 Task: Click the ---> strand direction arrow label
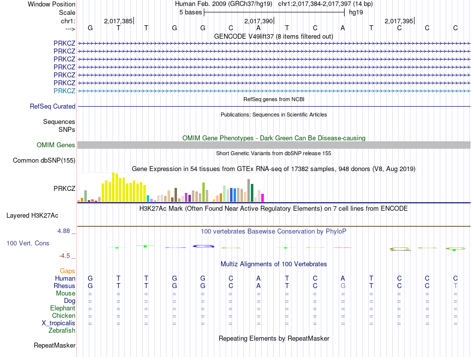point(70,29)
